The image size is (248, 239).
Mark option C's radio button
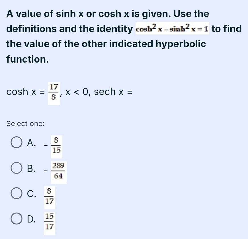pos(17,193)
